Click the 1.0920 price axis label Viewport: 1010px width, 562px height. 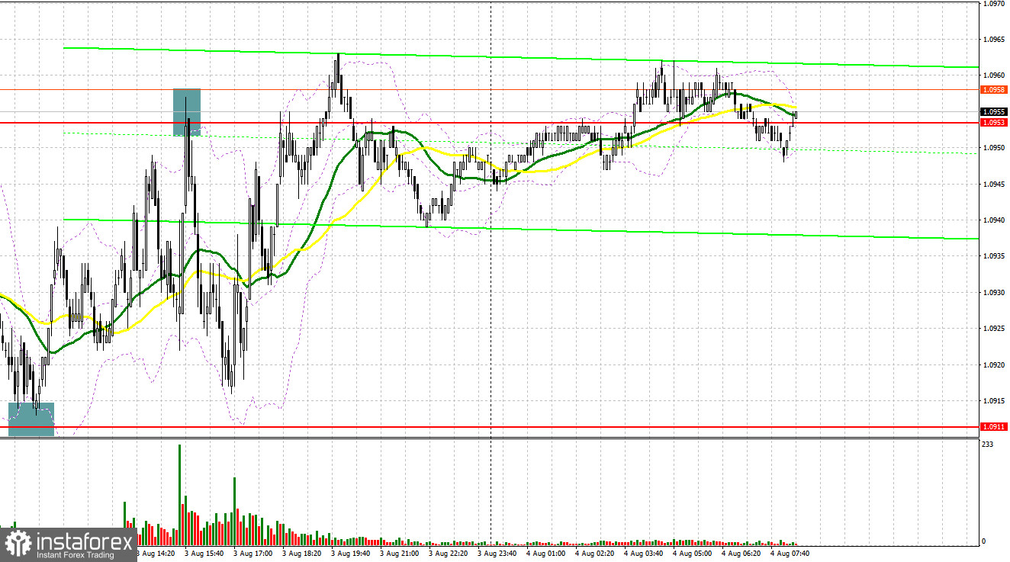pos(994,364)
